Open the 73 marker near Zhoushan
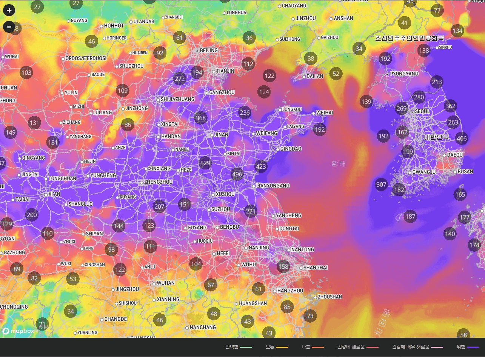This screenshot has height=357, width=485. (x=310, y=316)
